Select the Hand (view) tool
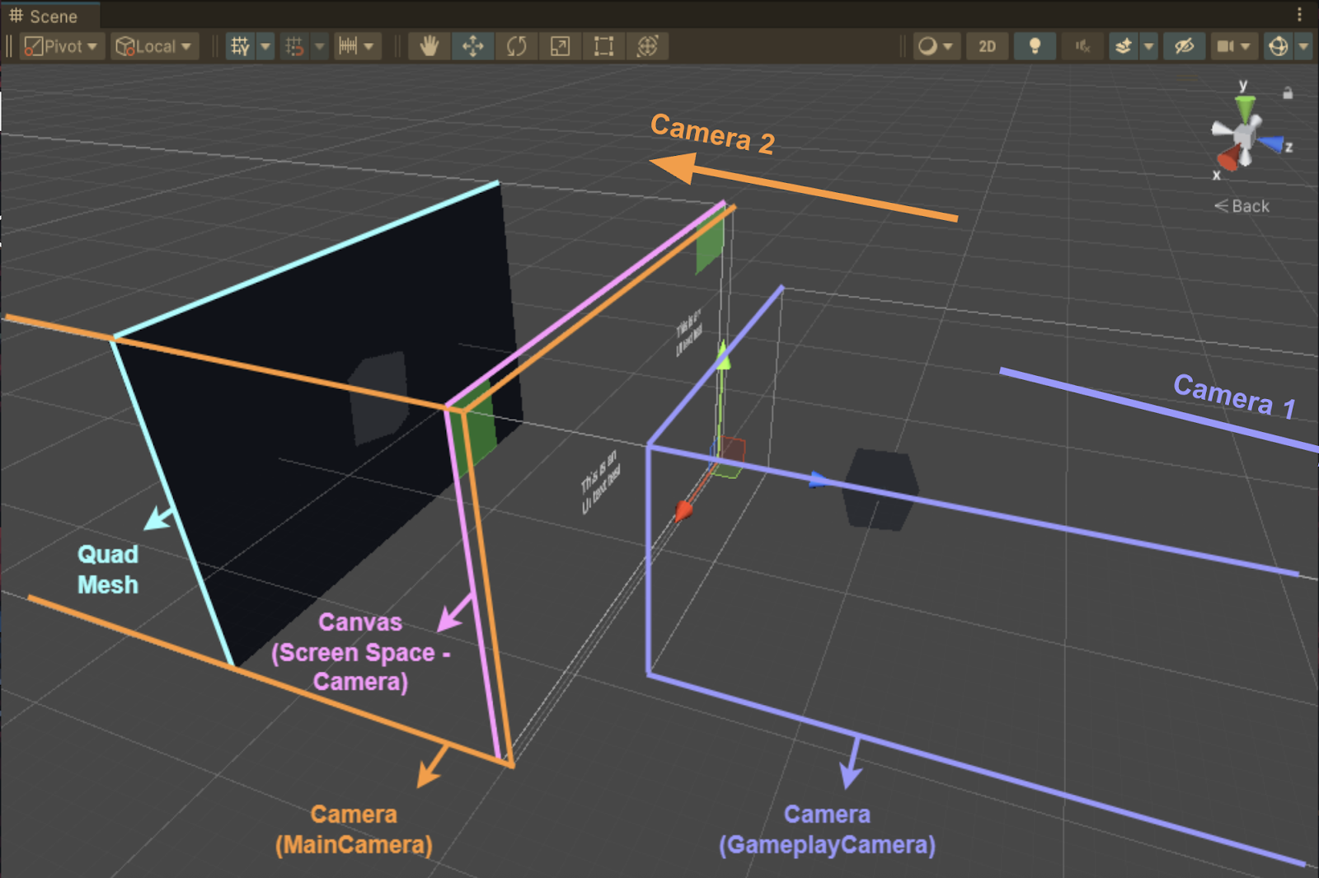This screenshot has width=1319, height=878. [x=429, y=46]
